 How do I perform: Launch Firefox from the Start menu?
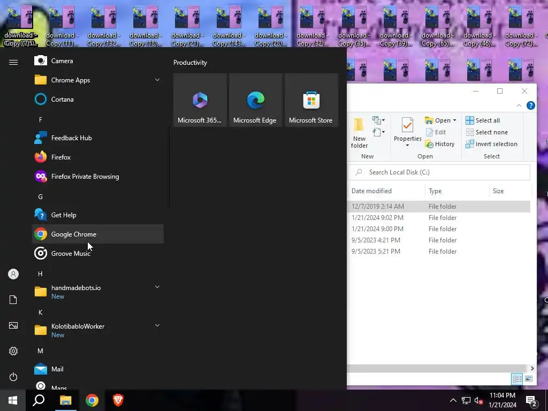coord(98,157)
